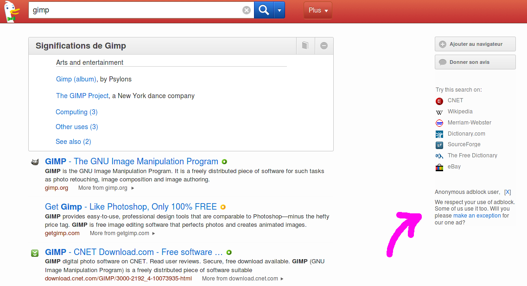Click the CNET icon in the sidebar

[439, 101]
